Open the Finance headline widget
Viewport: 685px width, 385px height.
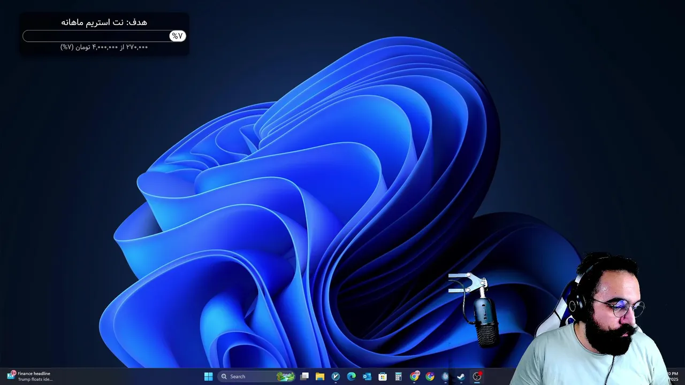click(29, 376)
